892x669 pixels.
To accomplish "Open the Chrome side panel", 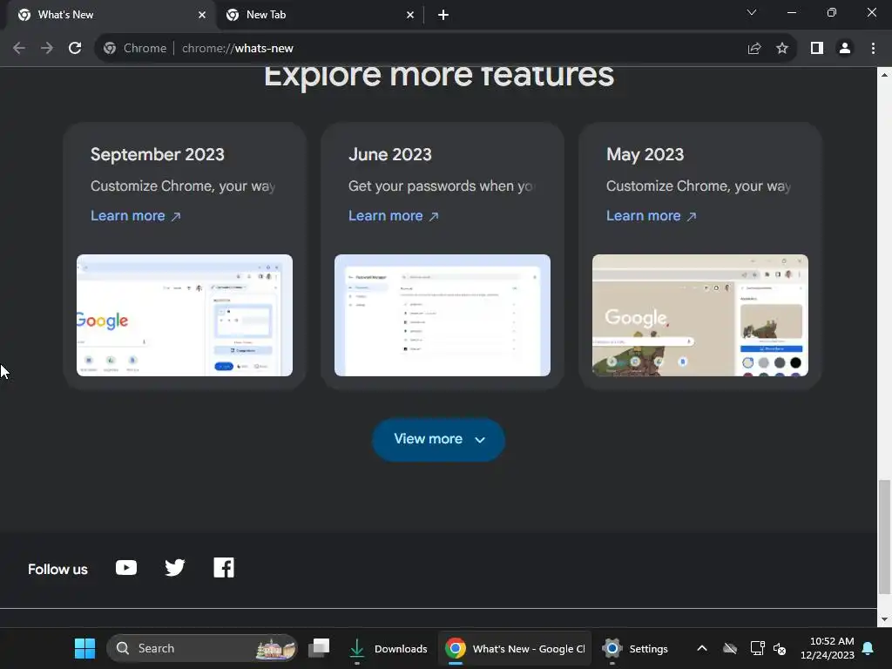I will [x=817, y=49].
